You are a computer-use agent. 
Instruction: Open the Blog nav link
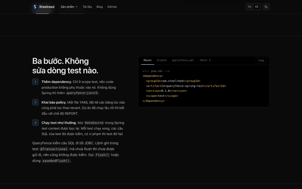(x=100, y=7)
